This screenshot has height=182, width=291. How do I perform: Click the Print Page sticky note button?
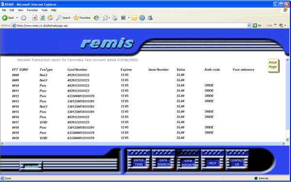tap(273, 65)
